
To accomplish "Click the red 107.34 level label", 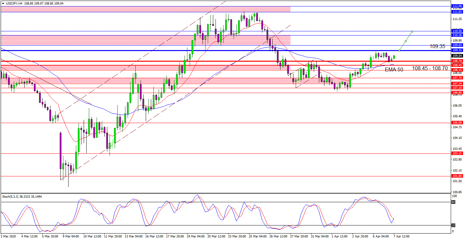I will (457, 84).
